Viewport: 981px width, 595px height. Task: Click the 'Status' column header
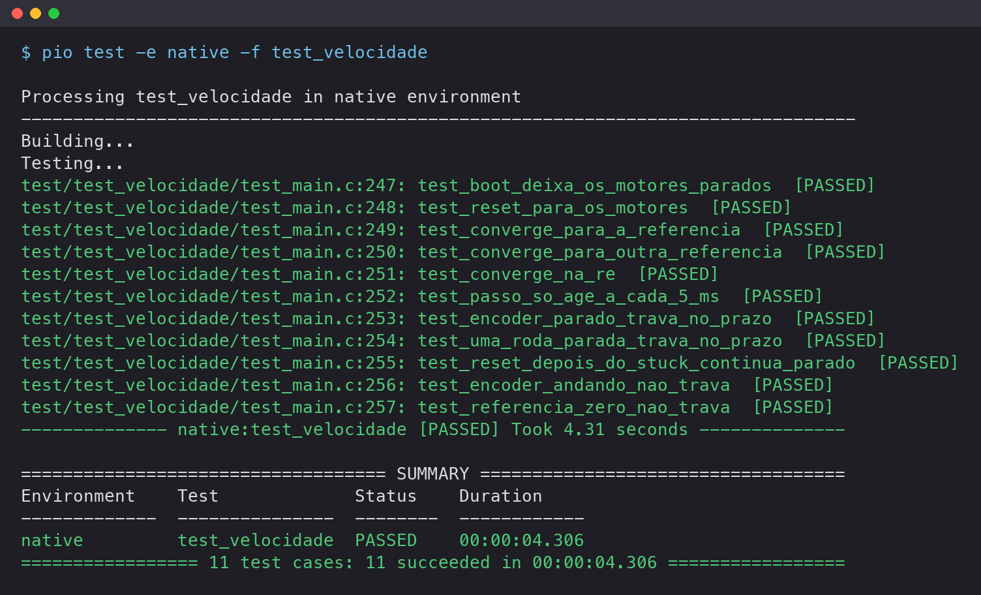coord(386,496)
